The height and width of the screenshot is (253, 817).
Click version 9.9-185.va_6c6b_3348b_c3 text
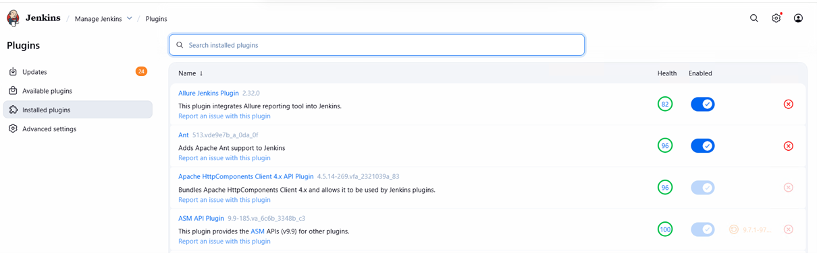click(267, 218)
